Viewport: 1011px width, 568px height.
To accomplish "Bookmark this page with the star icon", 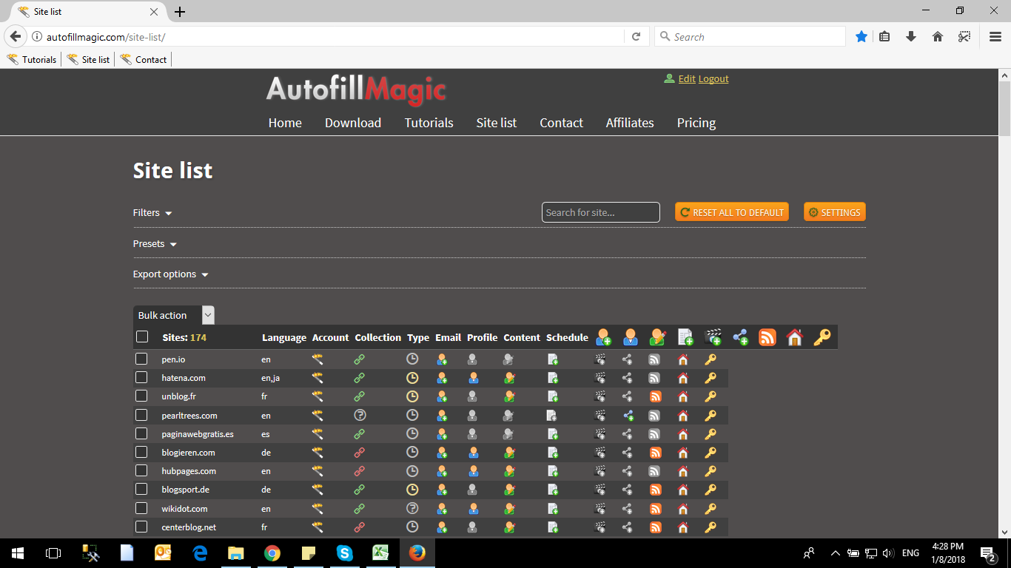I will tap(861, 36).
